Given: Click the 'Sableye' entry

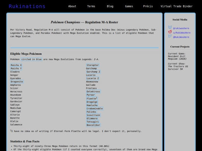Looking at the screenshot, I should pyautogui.click(x=15, y=105).
